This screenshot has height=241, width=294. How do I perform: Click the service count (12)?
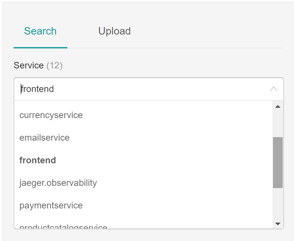(x=54, y=65)
